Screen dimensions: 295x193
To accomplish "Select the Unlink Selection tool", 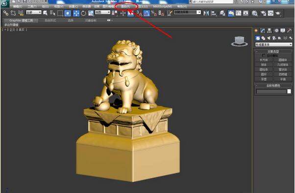I will (13, 13).
